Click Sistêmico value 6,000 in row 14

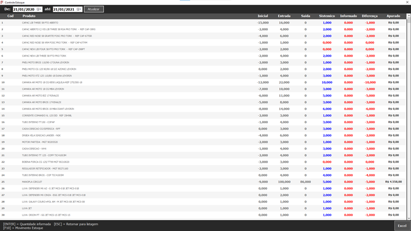[327, 109]
